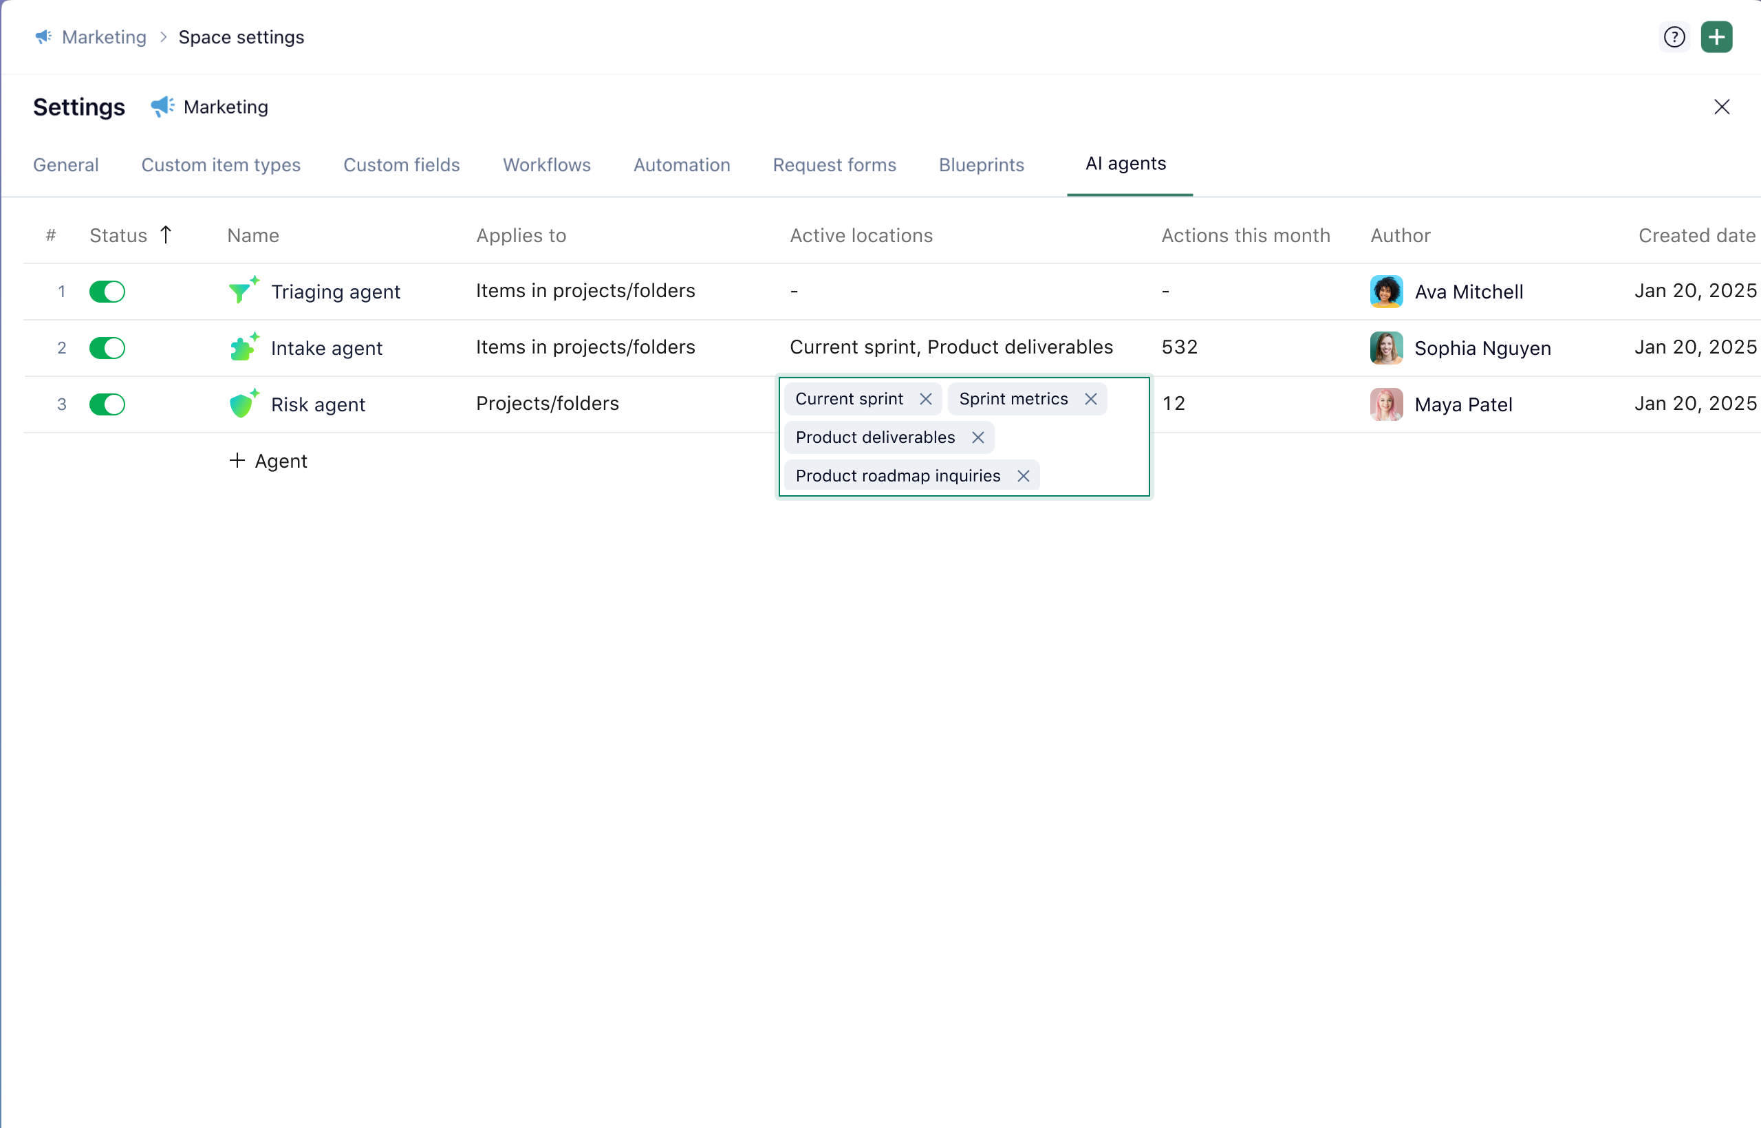This screenshot has height=1128, width=1761.
Task: Toggle the Risk agent status off
Action: pos(108,404)
